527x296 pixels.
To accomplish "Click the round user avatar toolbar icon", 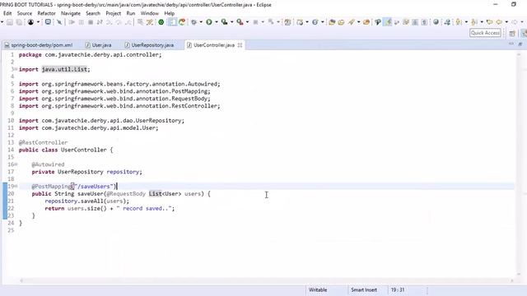I will coord(30,22).
